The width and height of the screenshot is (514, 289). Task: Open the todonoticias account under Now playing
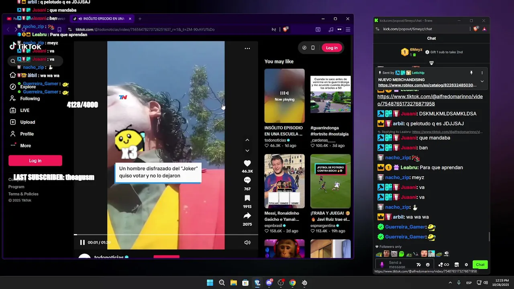pos(275,140)
